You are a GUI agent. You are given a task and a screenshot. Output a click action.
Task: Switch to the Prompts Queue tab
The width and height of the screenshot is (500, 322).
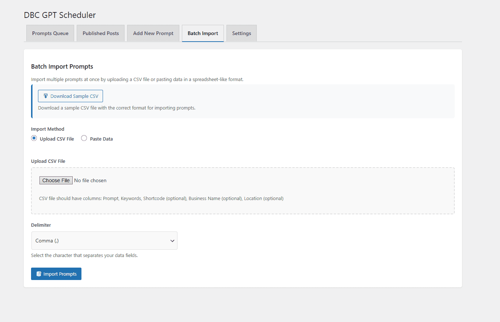click(x=50, y=33)
